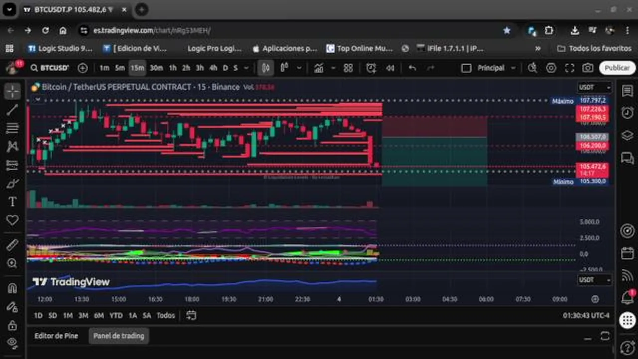This screenshot has width=638, height=359.
Task: Select the Todos date range
Action: (165, 315)
